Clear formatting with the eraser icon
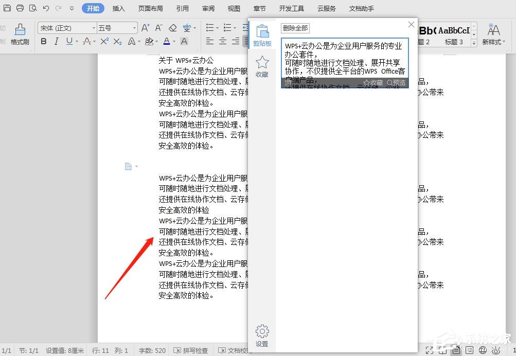The width and height of the screenshot is (516, 356). tap(173, 28)
